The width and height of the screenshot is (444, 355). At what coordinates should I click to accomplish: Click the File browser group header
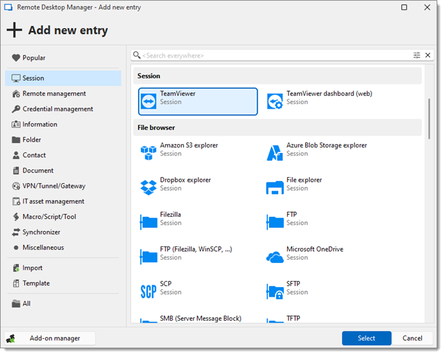tap(278, 128)
